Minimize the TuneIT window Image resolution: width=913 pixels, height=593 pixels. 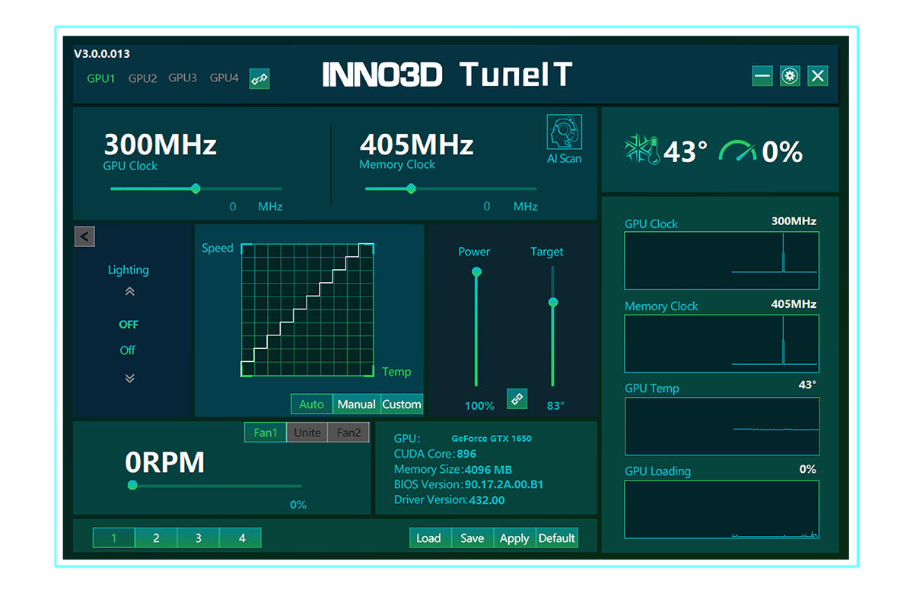(x=762, y=76)
